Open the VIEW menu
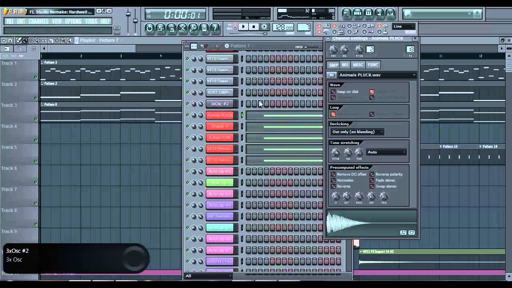Viewport: 512px width, 288px height. pos(57,21)
